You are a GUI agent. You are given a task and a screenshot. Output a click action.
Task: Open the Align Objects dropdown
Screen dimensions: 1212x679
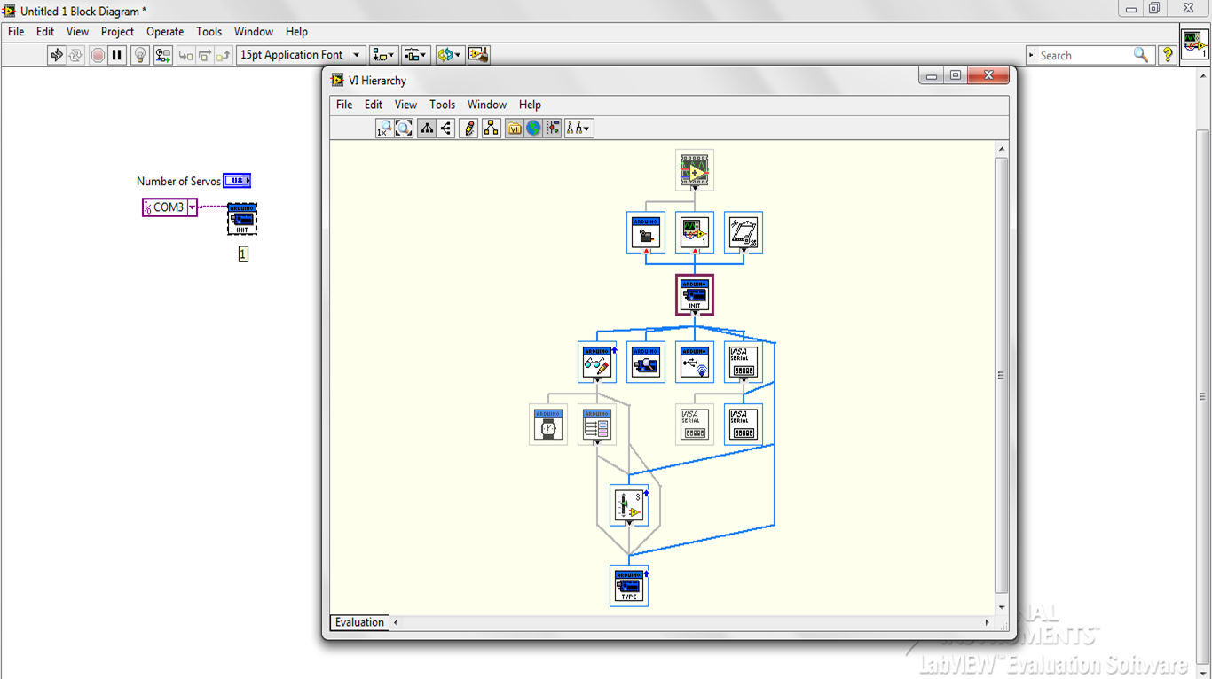coord(382,54)
